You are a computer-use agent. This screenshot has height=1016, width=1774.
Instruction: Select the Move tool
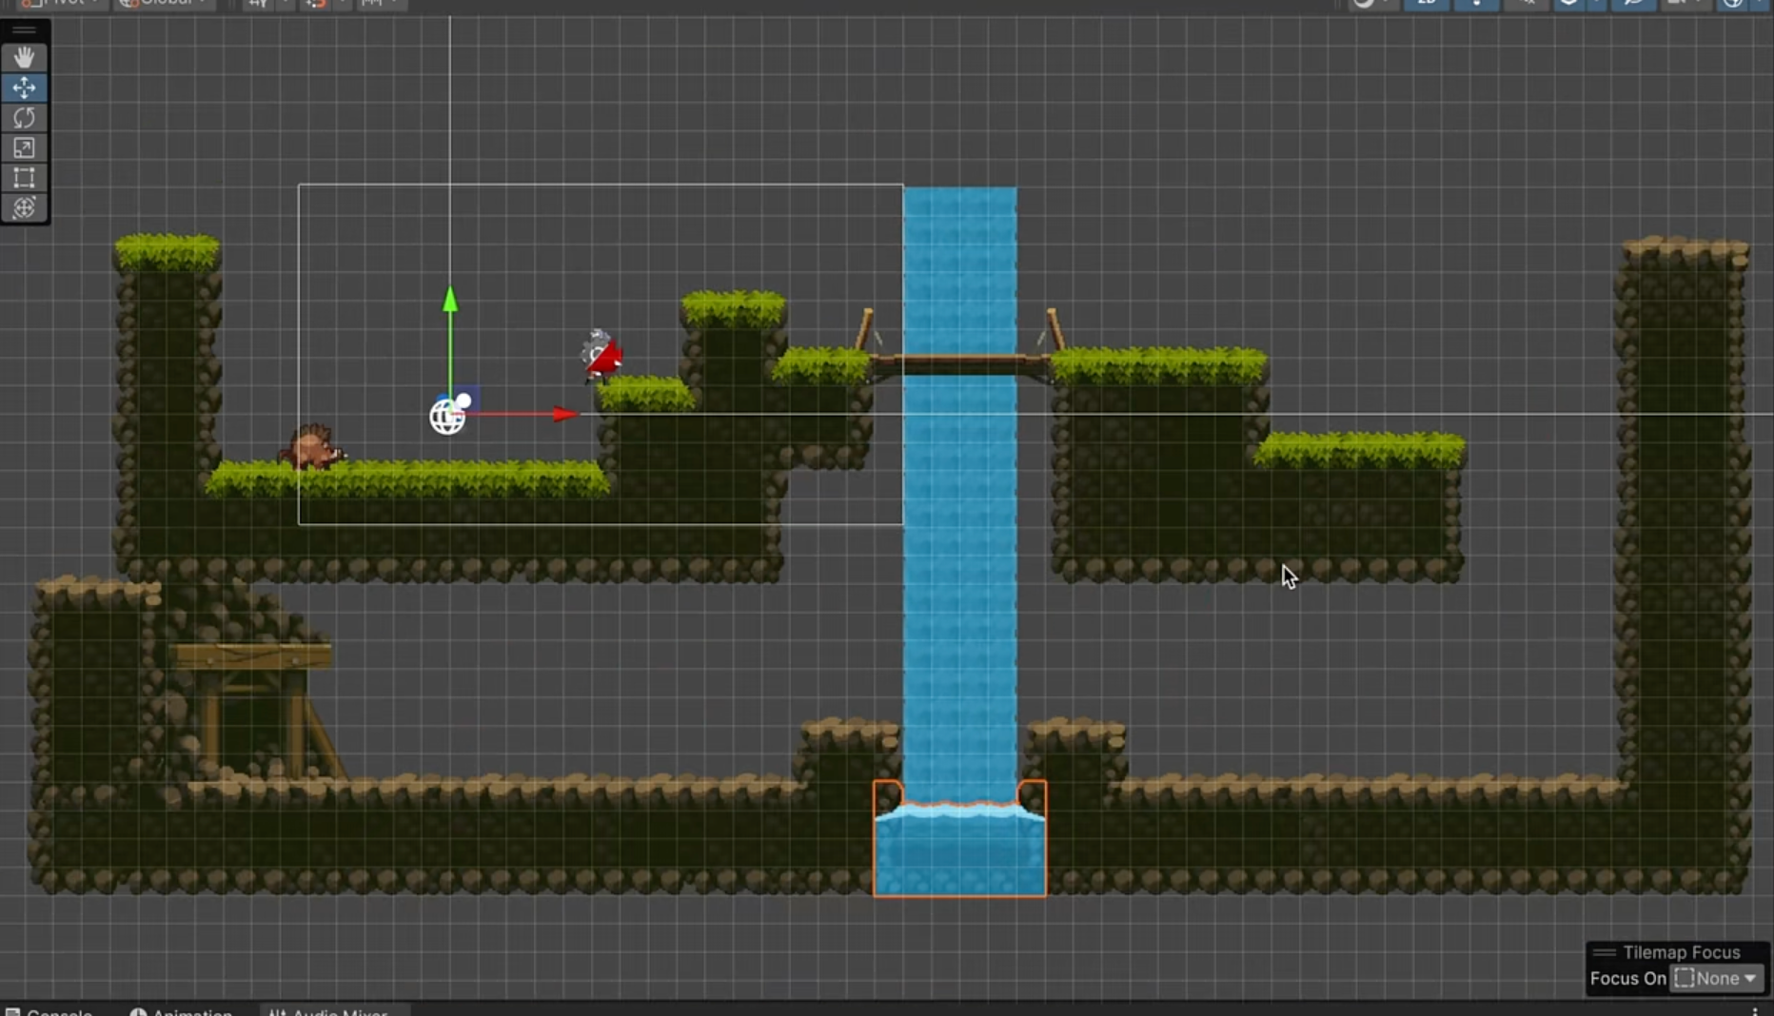click(x=24, y=88)
